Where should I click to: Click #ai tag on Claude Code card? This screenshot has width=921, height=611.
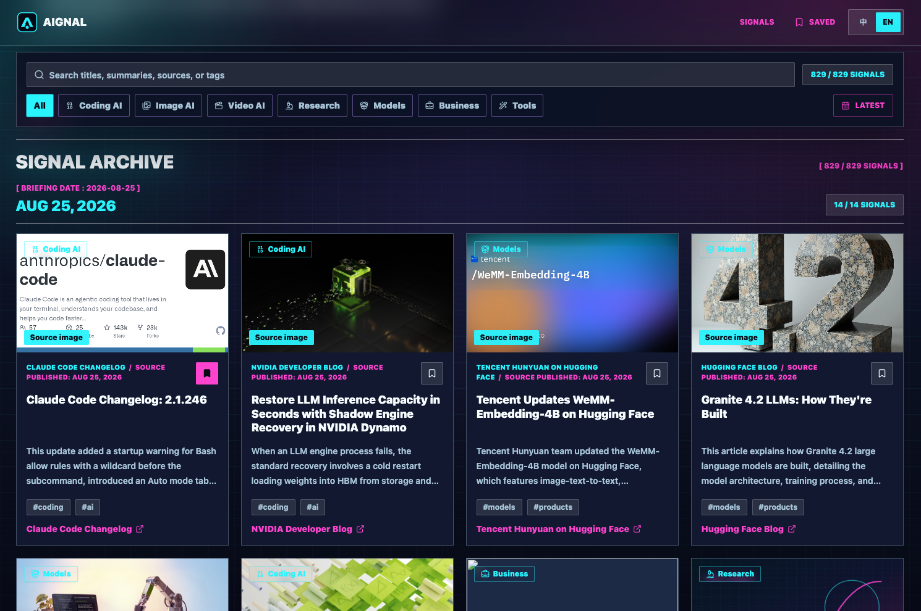click(88, 507)
